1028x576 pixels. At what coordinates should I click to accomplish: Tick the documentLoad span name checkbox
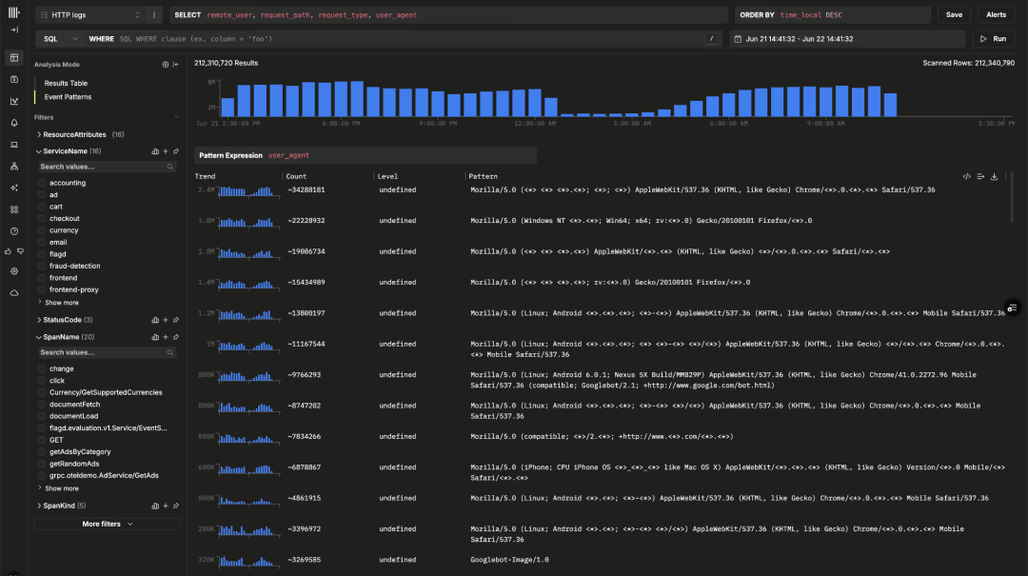(x=42, y=416)
